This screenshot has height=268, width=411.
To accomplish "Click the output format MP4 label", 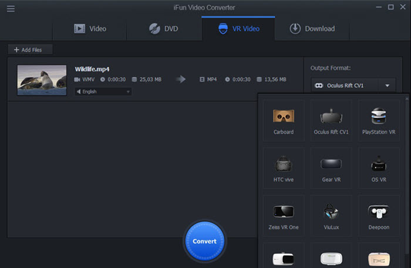I will click(x=212, y=79).
